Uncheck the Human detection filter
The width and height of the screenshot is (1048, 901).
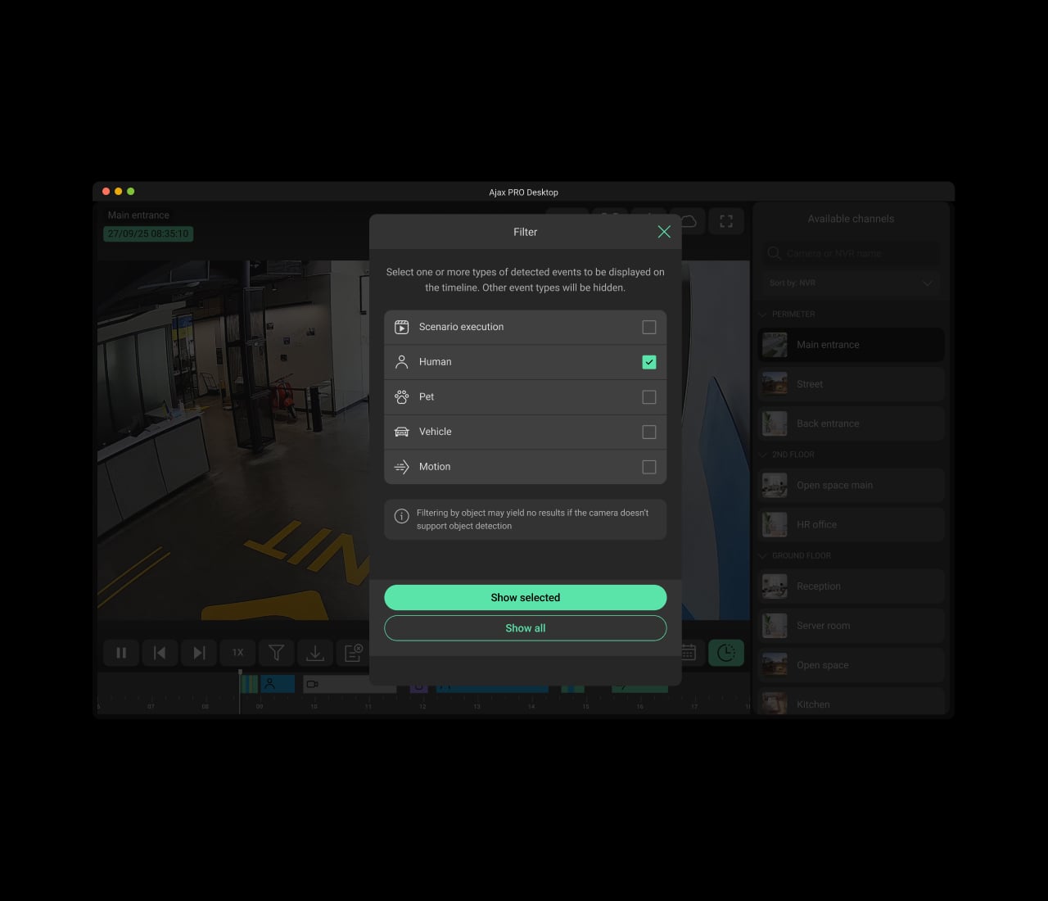coord(649,361)
